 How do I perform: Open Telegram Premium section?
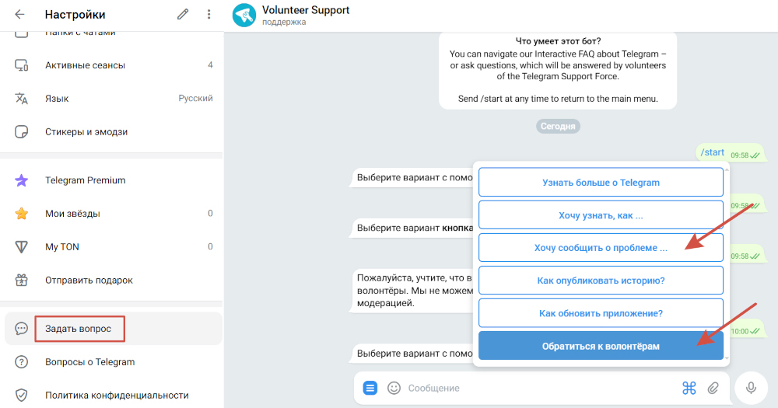tap(111, 180)
